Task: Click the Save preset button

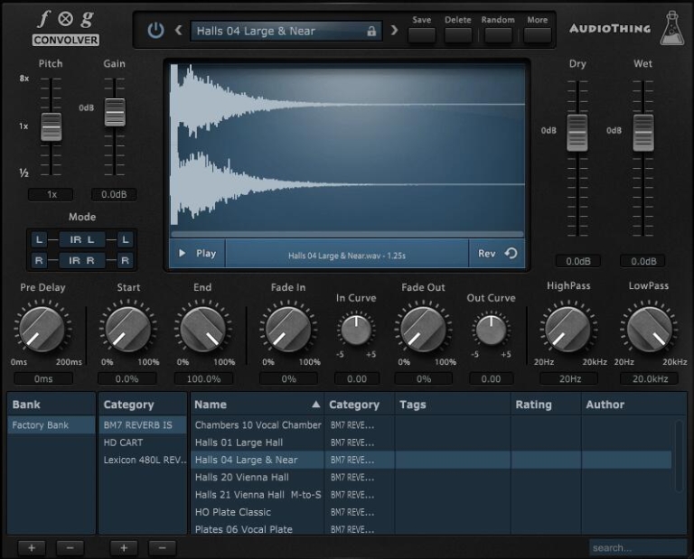Action: (x=421, y=35)
